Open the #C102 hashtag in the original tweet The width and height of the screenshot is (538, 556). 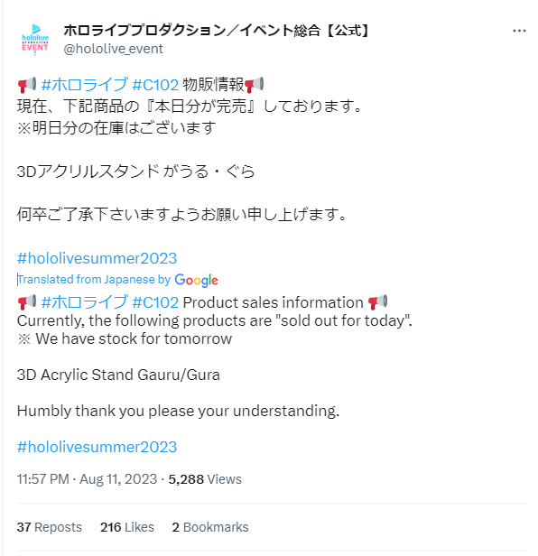[x=155, y=85]
